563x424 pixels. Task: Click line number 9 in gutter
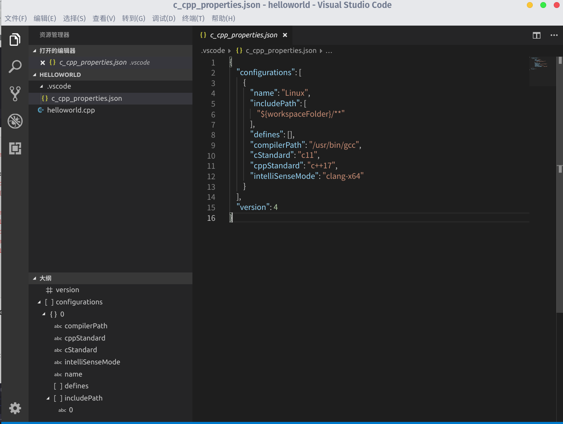[x=213, y=146]
